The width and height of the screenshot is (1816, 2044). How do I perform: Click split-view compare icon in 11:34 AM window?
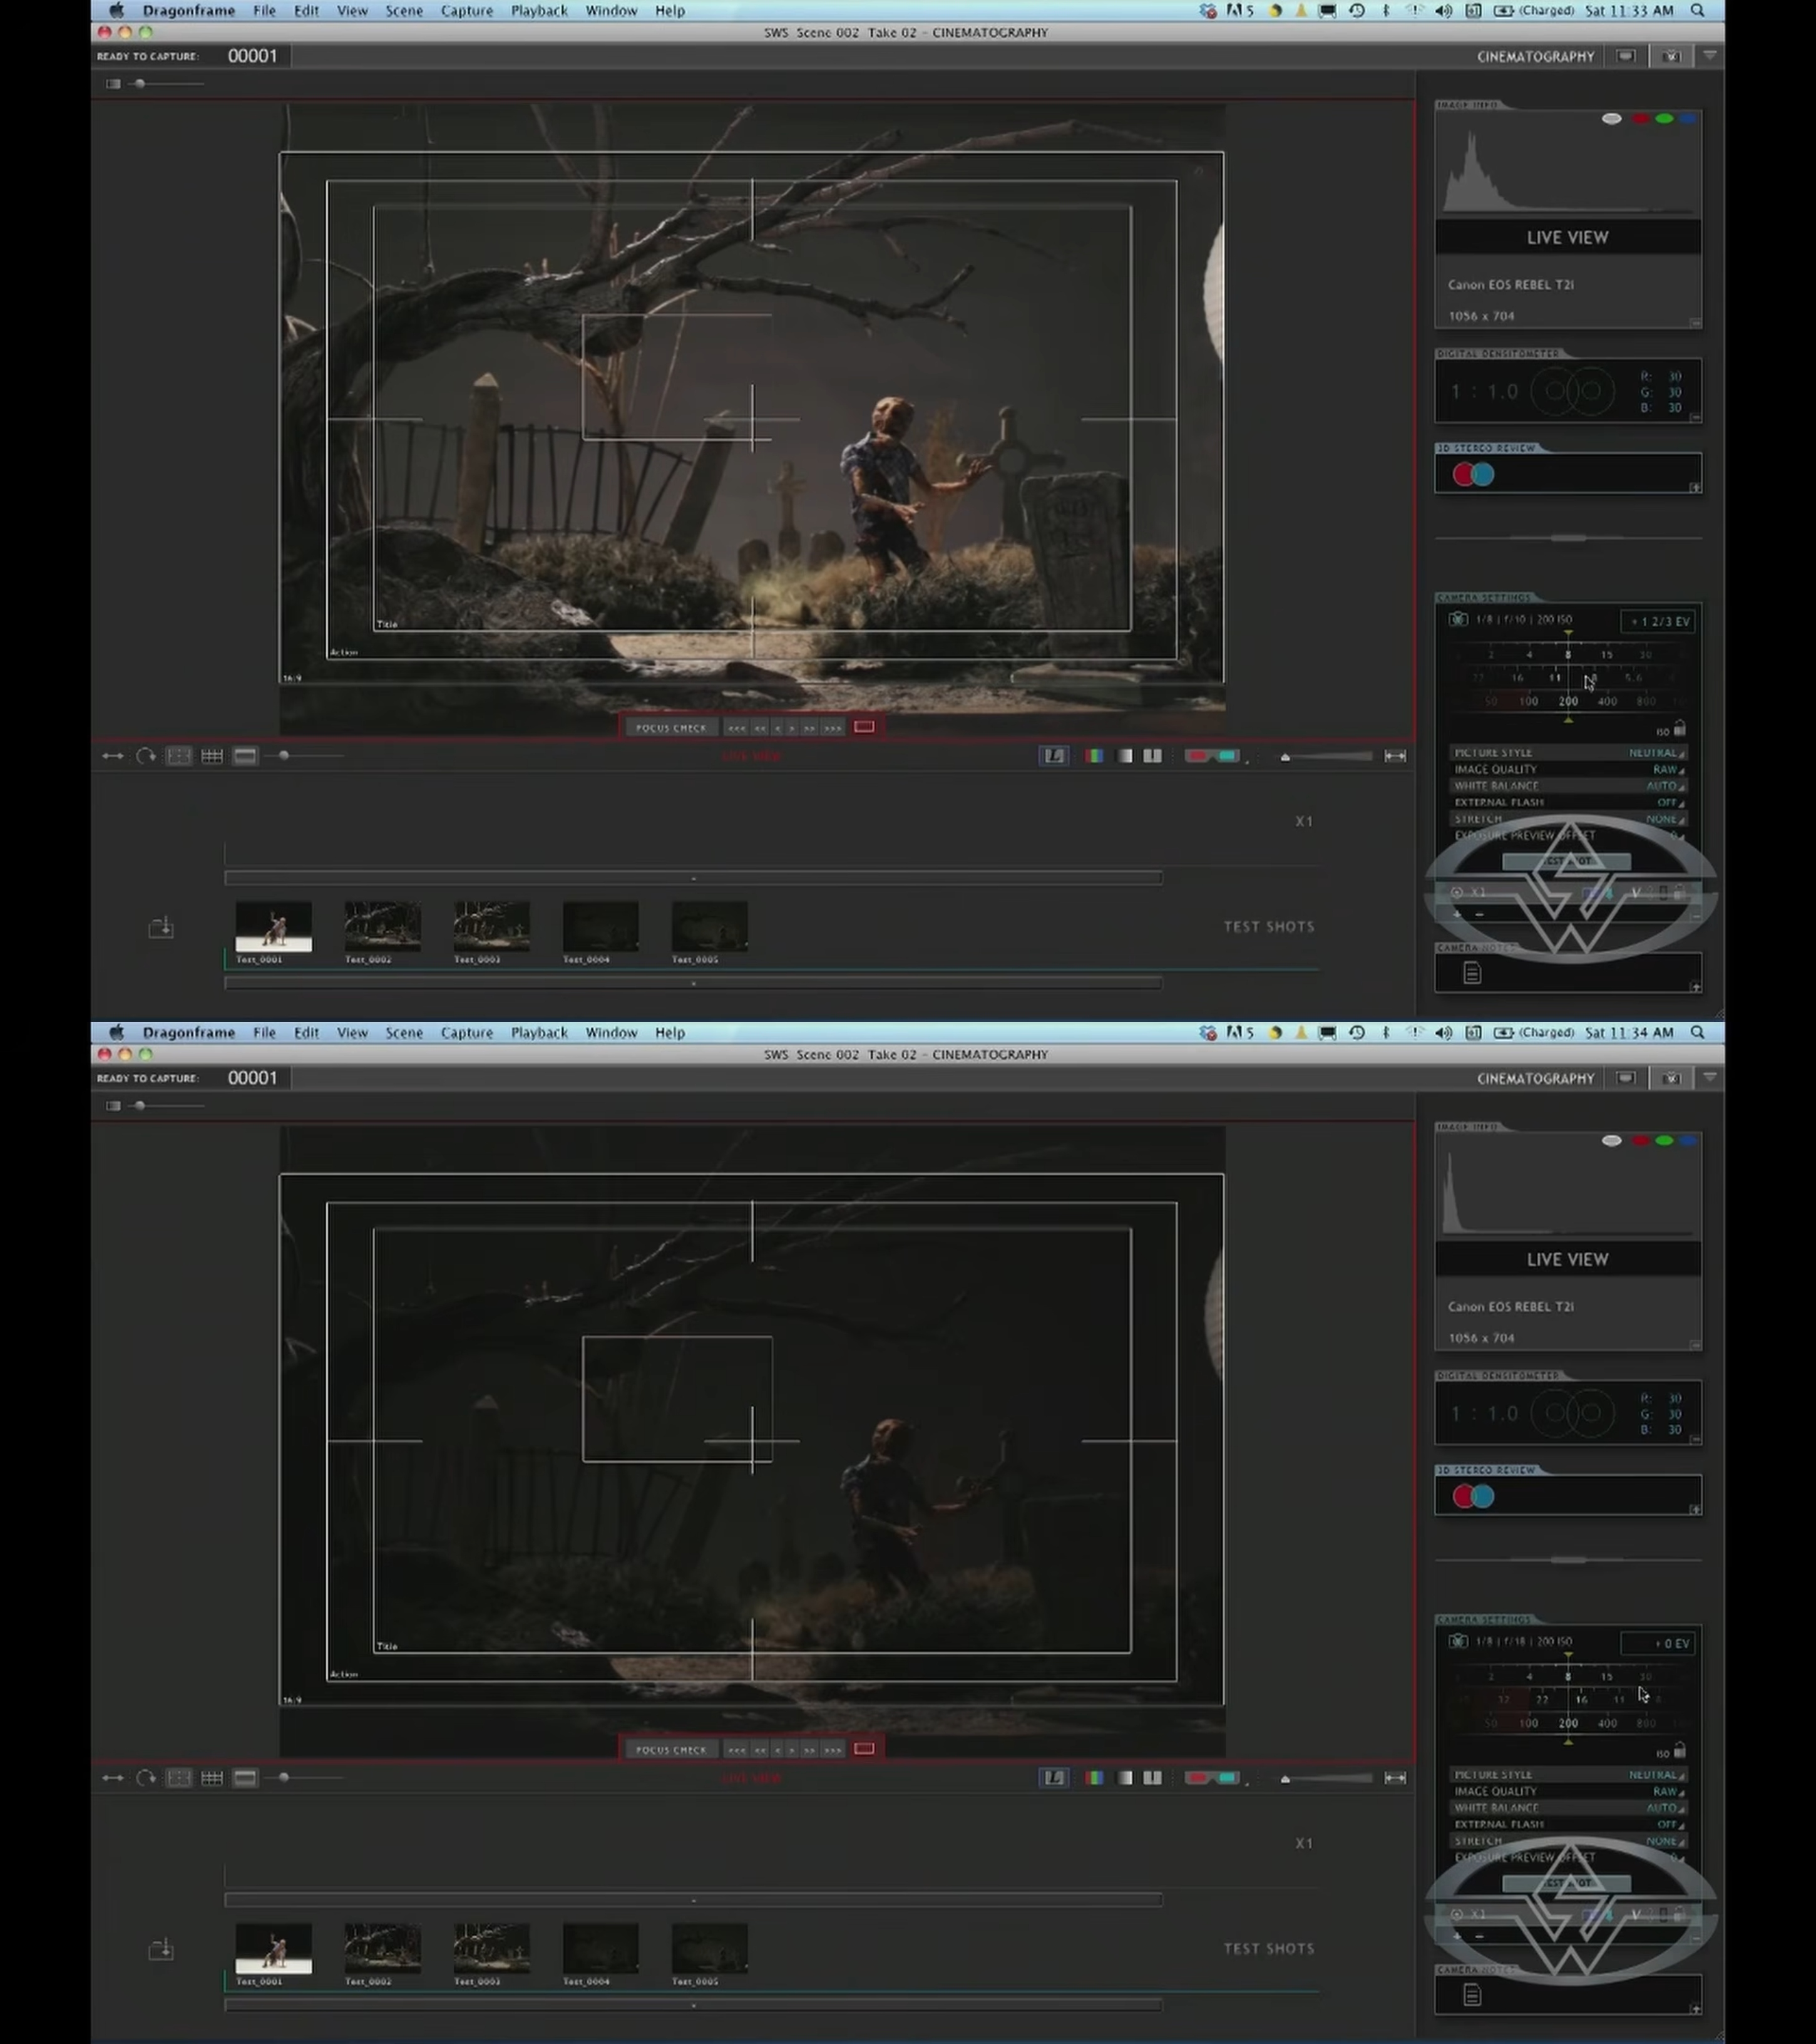click(1152, 1778)
